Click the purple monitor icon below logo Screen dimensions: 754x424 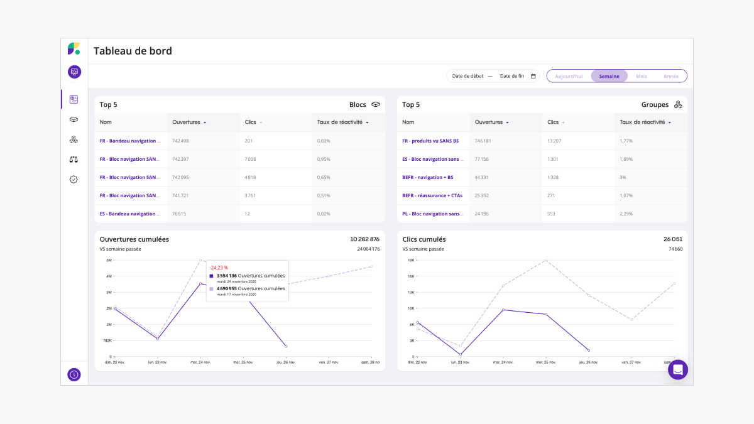74,72
